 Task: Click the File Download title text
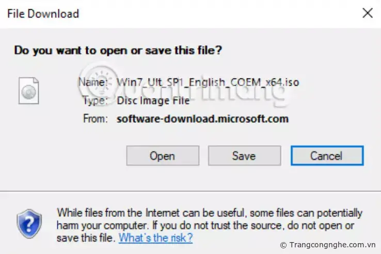tap(43, 13)
